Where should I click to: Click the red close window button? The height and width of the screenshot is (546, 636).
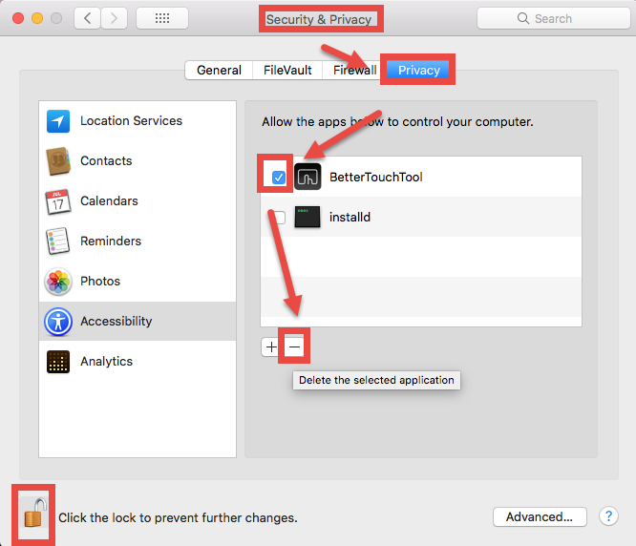click(18, 18)
